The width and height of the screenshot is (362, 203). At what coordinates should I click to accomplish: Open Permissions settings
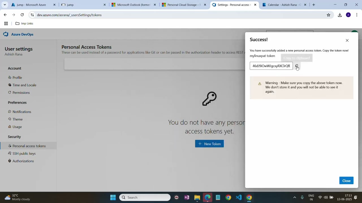click(x=21, y=93)
